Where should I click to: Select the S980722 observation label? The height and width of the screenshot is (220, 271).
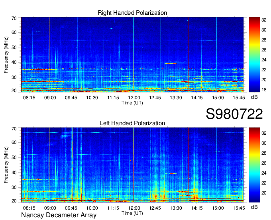tap(234, 114)
